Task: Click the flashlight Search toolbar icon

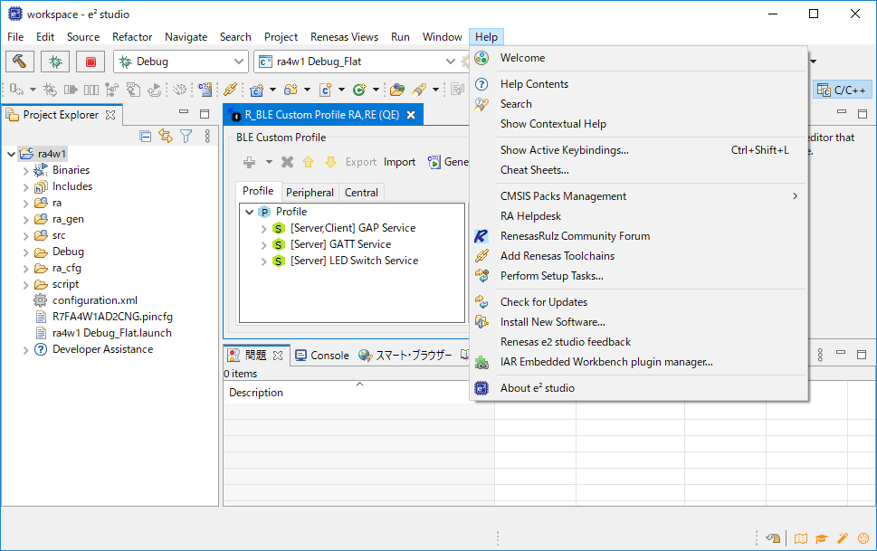Action: [x=419, y=90]
